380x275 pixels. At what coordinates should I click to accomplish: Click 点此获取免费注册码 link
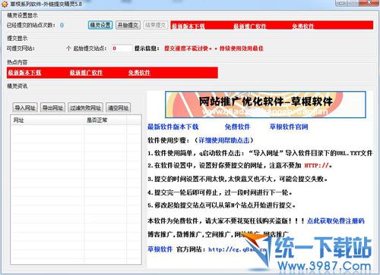pyautogui.click(x=336, y=221)
